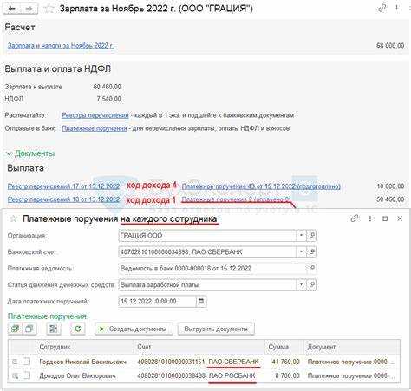Expand Статья движения денежных средств dropdown
This screenshot has width=411, height=391.
tap(301, 284)
